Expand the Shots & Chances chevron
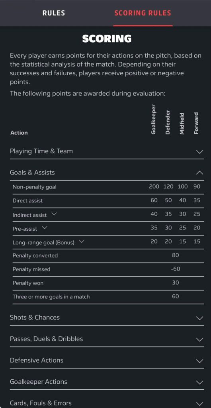 tap(199, 318)
